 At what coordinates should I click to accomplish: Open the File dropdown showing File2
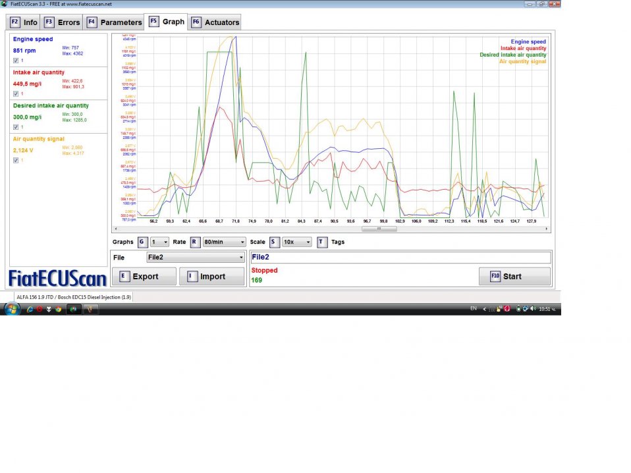pos(196,258)
